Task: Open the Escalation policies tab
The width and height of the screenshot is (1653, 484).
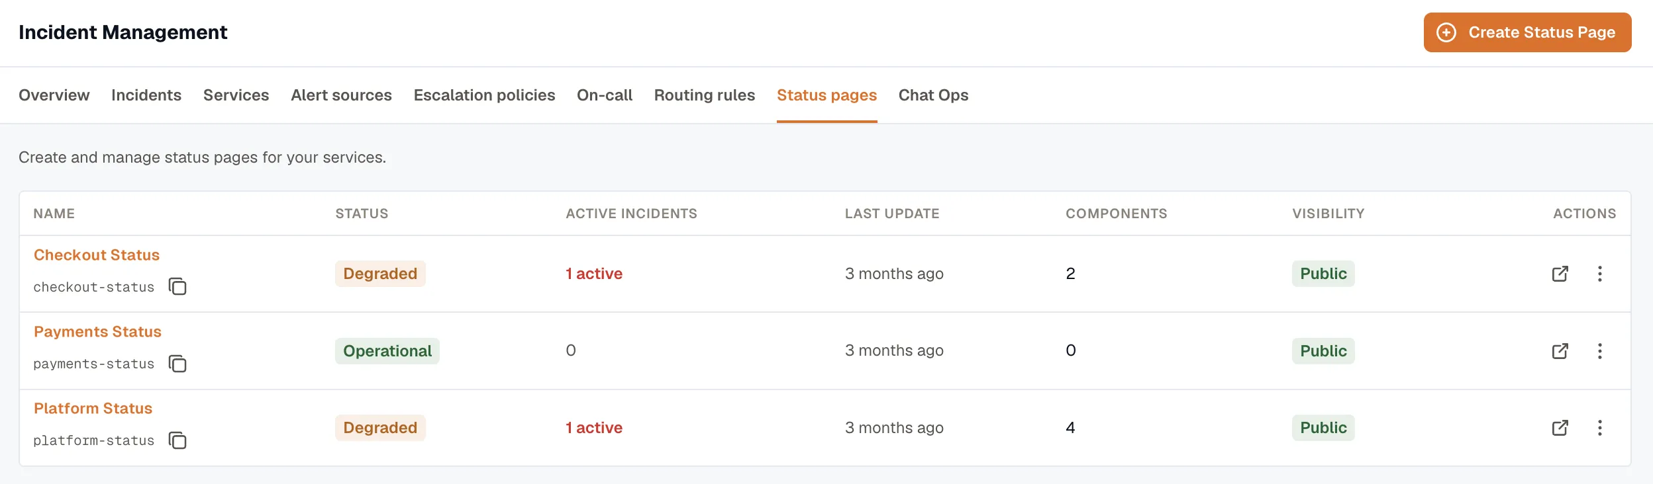Action: [x=485, y=95]
